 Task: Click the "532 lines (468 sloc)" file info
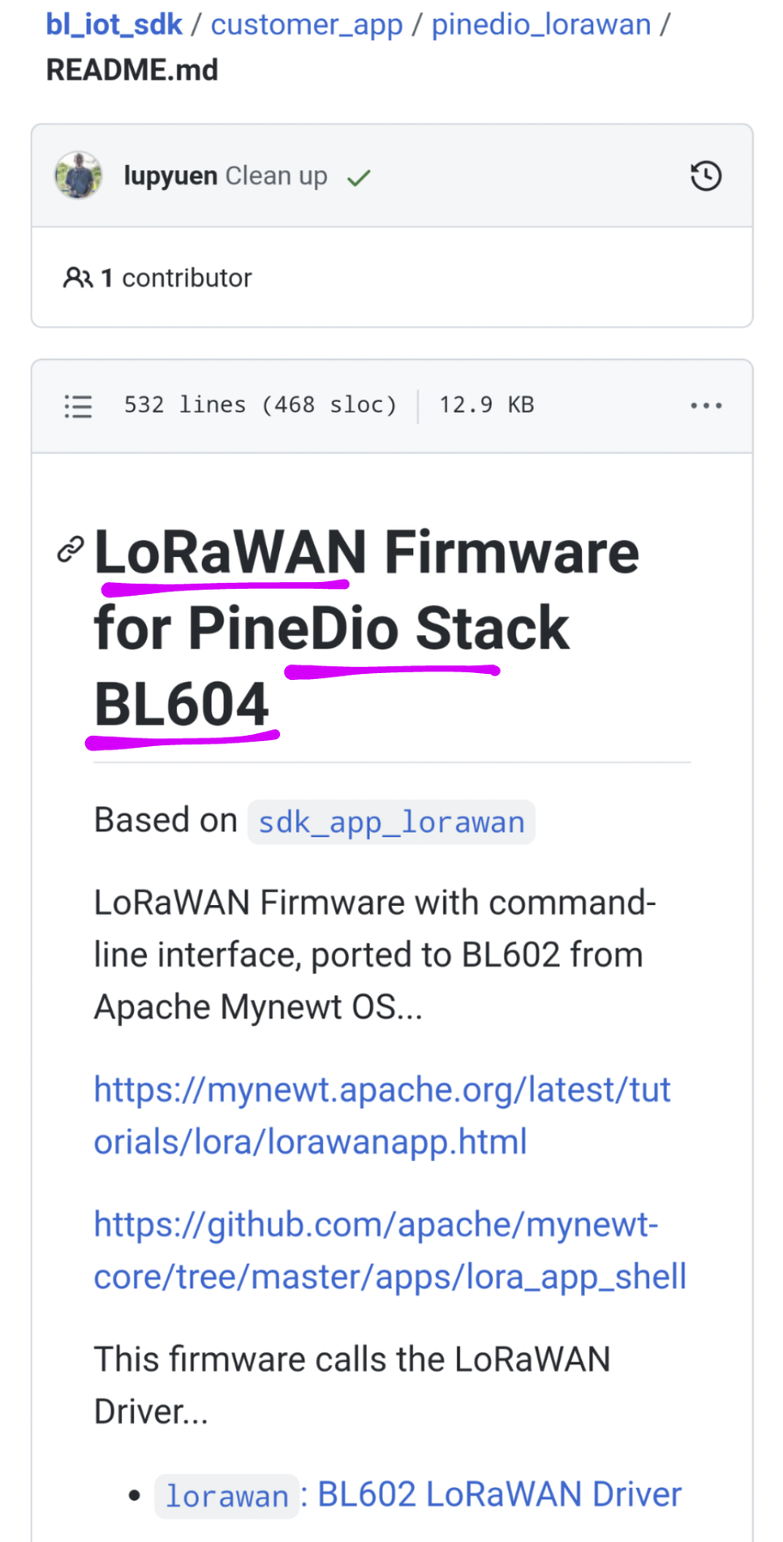(260, 405)
